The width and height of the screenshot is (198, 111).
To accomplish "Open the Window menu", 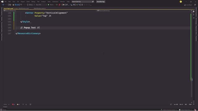I will [62, 2].
